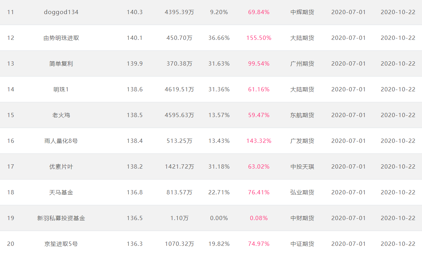Viewport: 422px width, 255px height.
Task: Open the 老火鸡 account link
Action: point(61,115)
